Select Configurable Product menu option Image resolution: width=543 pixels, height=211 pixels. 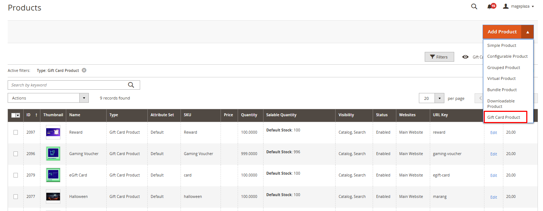pos(507,56)
